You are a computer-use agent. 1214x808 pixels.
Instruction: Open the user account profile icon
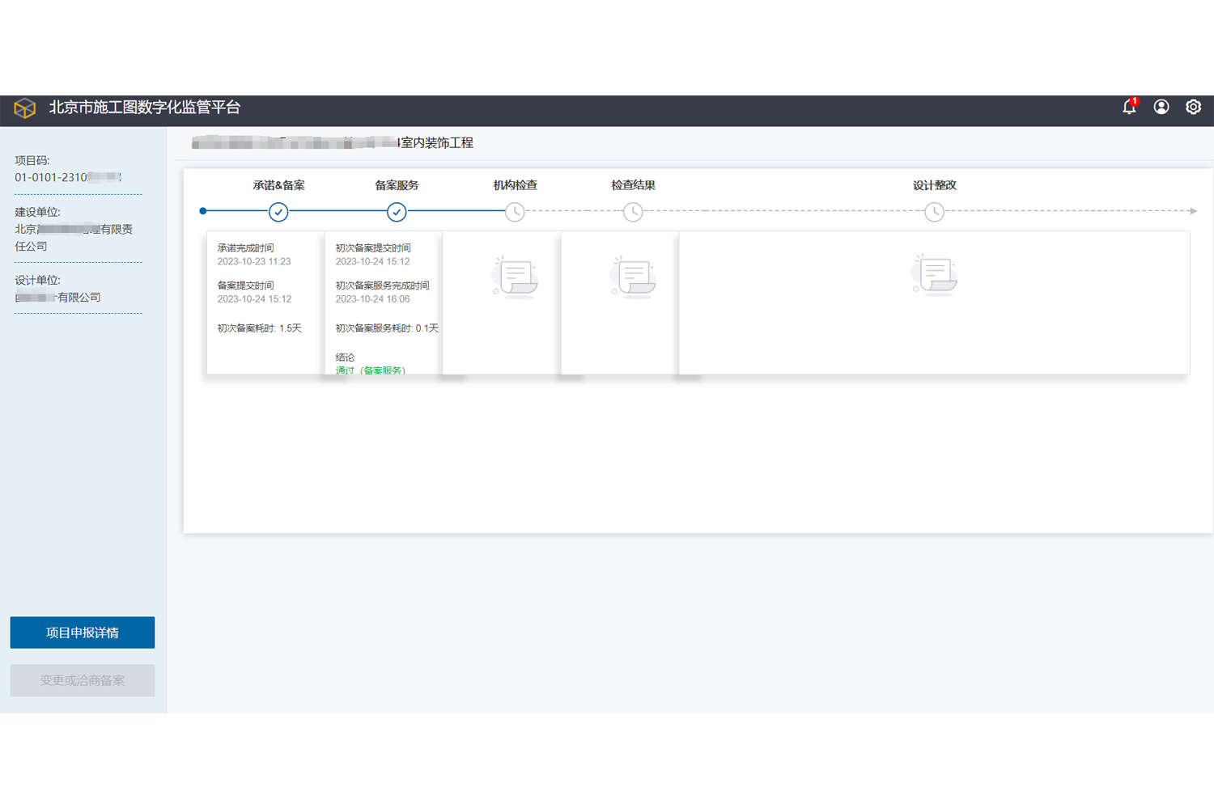[x=1161, y=107]
